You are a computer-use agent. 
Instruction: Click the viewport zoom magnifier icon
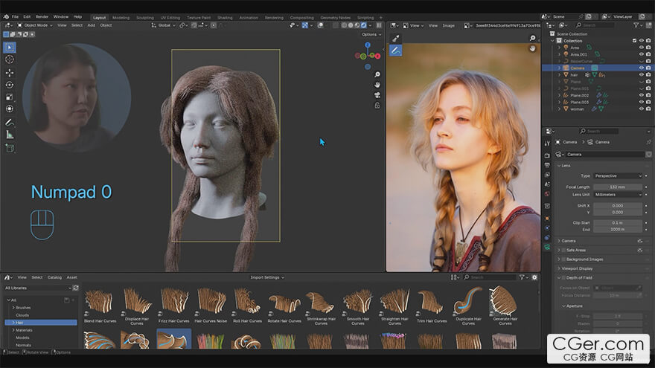point(377,75)
